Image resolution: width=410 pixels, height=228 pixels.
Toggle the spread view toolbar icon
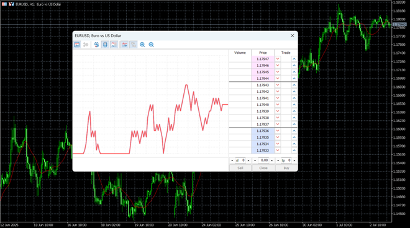click(105, 45)
